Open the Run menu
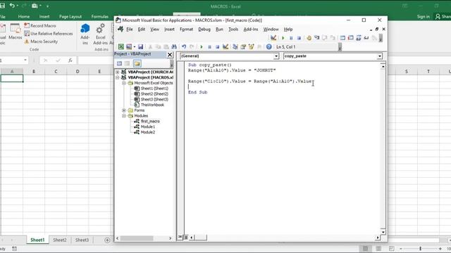This screenshot has height=253, width=451. click(219, 30)
